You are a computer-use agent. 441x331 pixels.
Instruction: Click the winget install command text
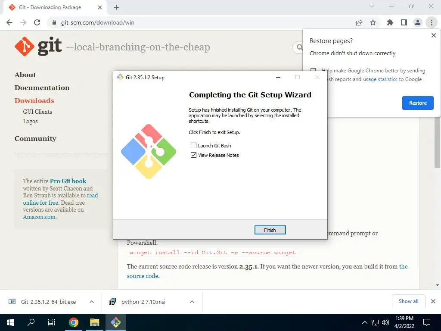click(x=212, y=253)
